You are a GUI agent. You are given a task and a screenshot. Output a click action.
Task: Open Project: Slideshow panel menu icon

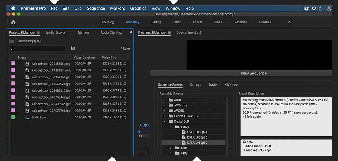point(38,32)
